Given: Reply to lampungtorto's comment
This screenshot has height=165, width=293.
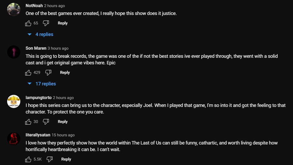Looking at the screenshot, I should click(63, 122).
